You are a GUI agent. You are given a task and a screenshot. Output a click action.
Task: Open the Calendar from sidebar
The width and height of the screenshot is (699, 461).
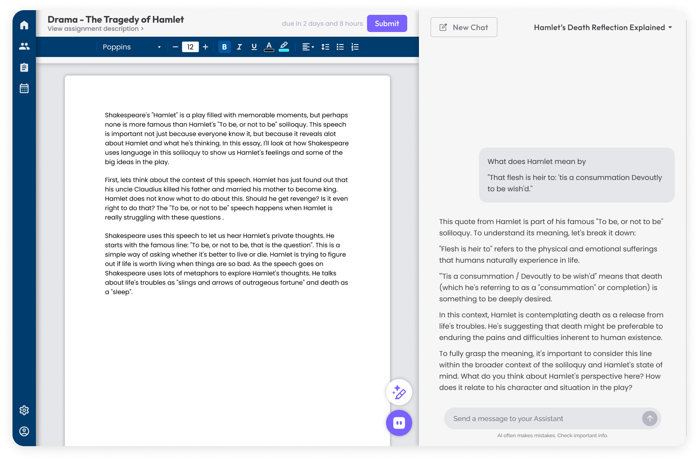[24, 89]
